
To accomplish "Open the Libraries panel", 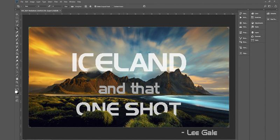I will point(272,14).
